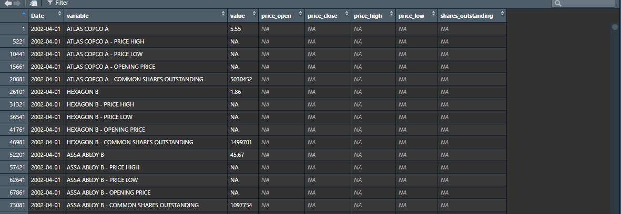Select the row numbered 73081

[14, 205]
